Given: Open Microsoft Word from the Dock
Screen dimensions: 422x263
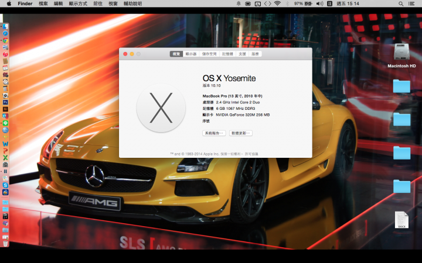Looking at the screenshot, I should coord(5,144).
